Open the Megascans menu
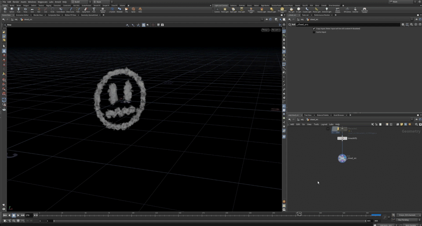Image resolution: width=422 pixels, height=226 pixels. (43, 2)
